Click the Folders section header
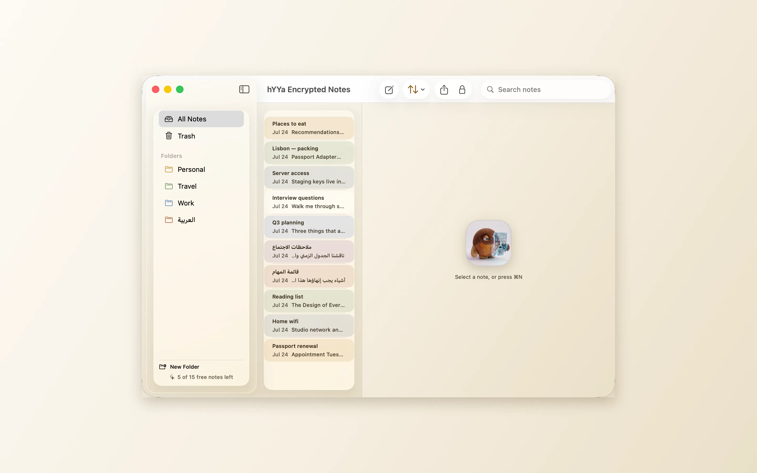The height and width of the screenshot is (473, 757). (171, 156)
